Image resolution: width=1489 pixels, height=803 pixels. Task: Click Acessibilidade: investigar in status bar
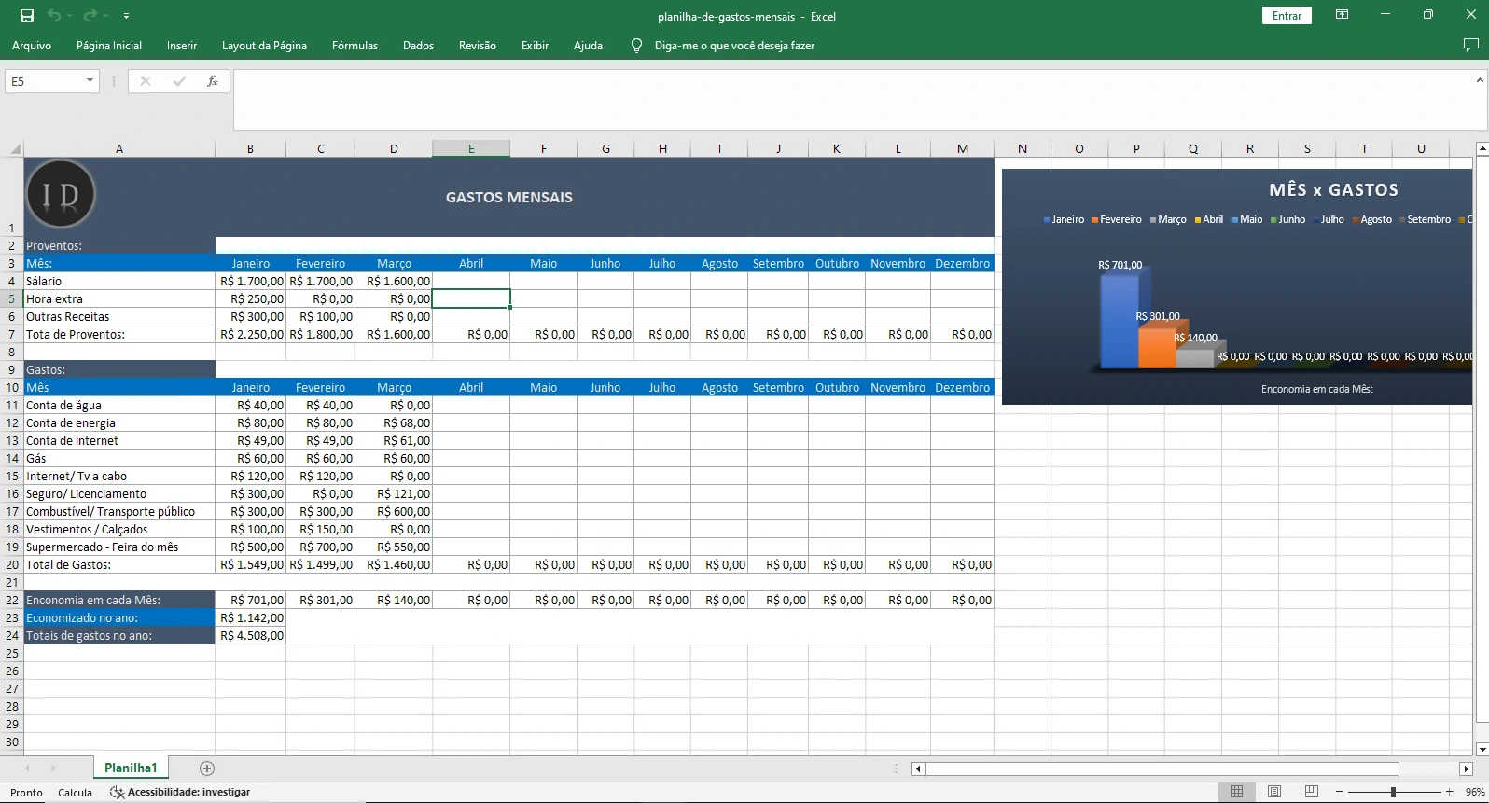tap(180, 792)
